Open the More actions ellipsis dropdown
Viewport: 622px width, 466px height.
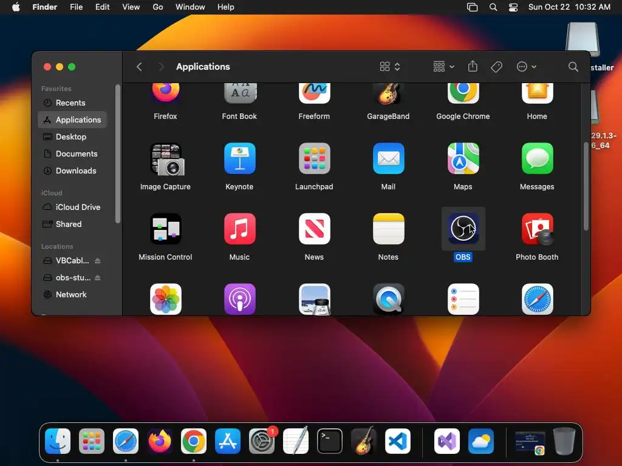[527, 67]
